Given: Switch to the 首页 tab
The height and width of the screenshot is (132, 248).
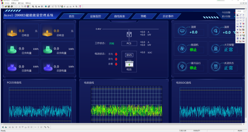Looking at the screenshot, I should [x=72, y=16].
